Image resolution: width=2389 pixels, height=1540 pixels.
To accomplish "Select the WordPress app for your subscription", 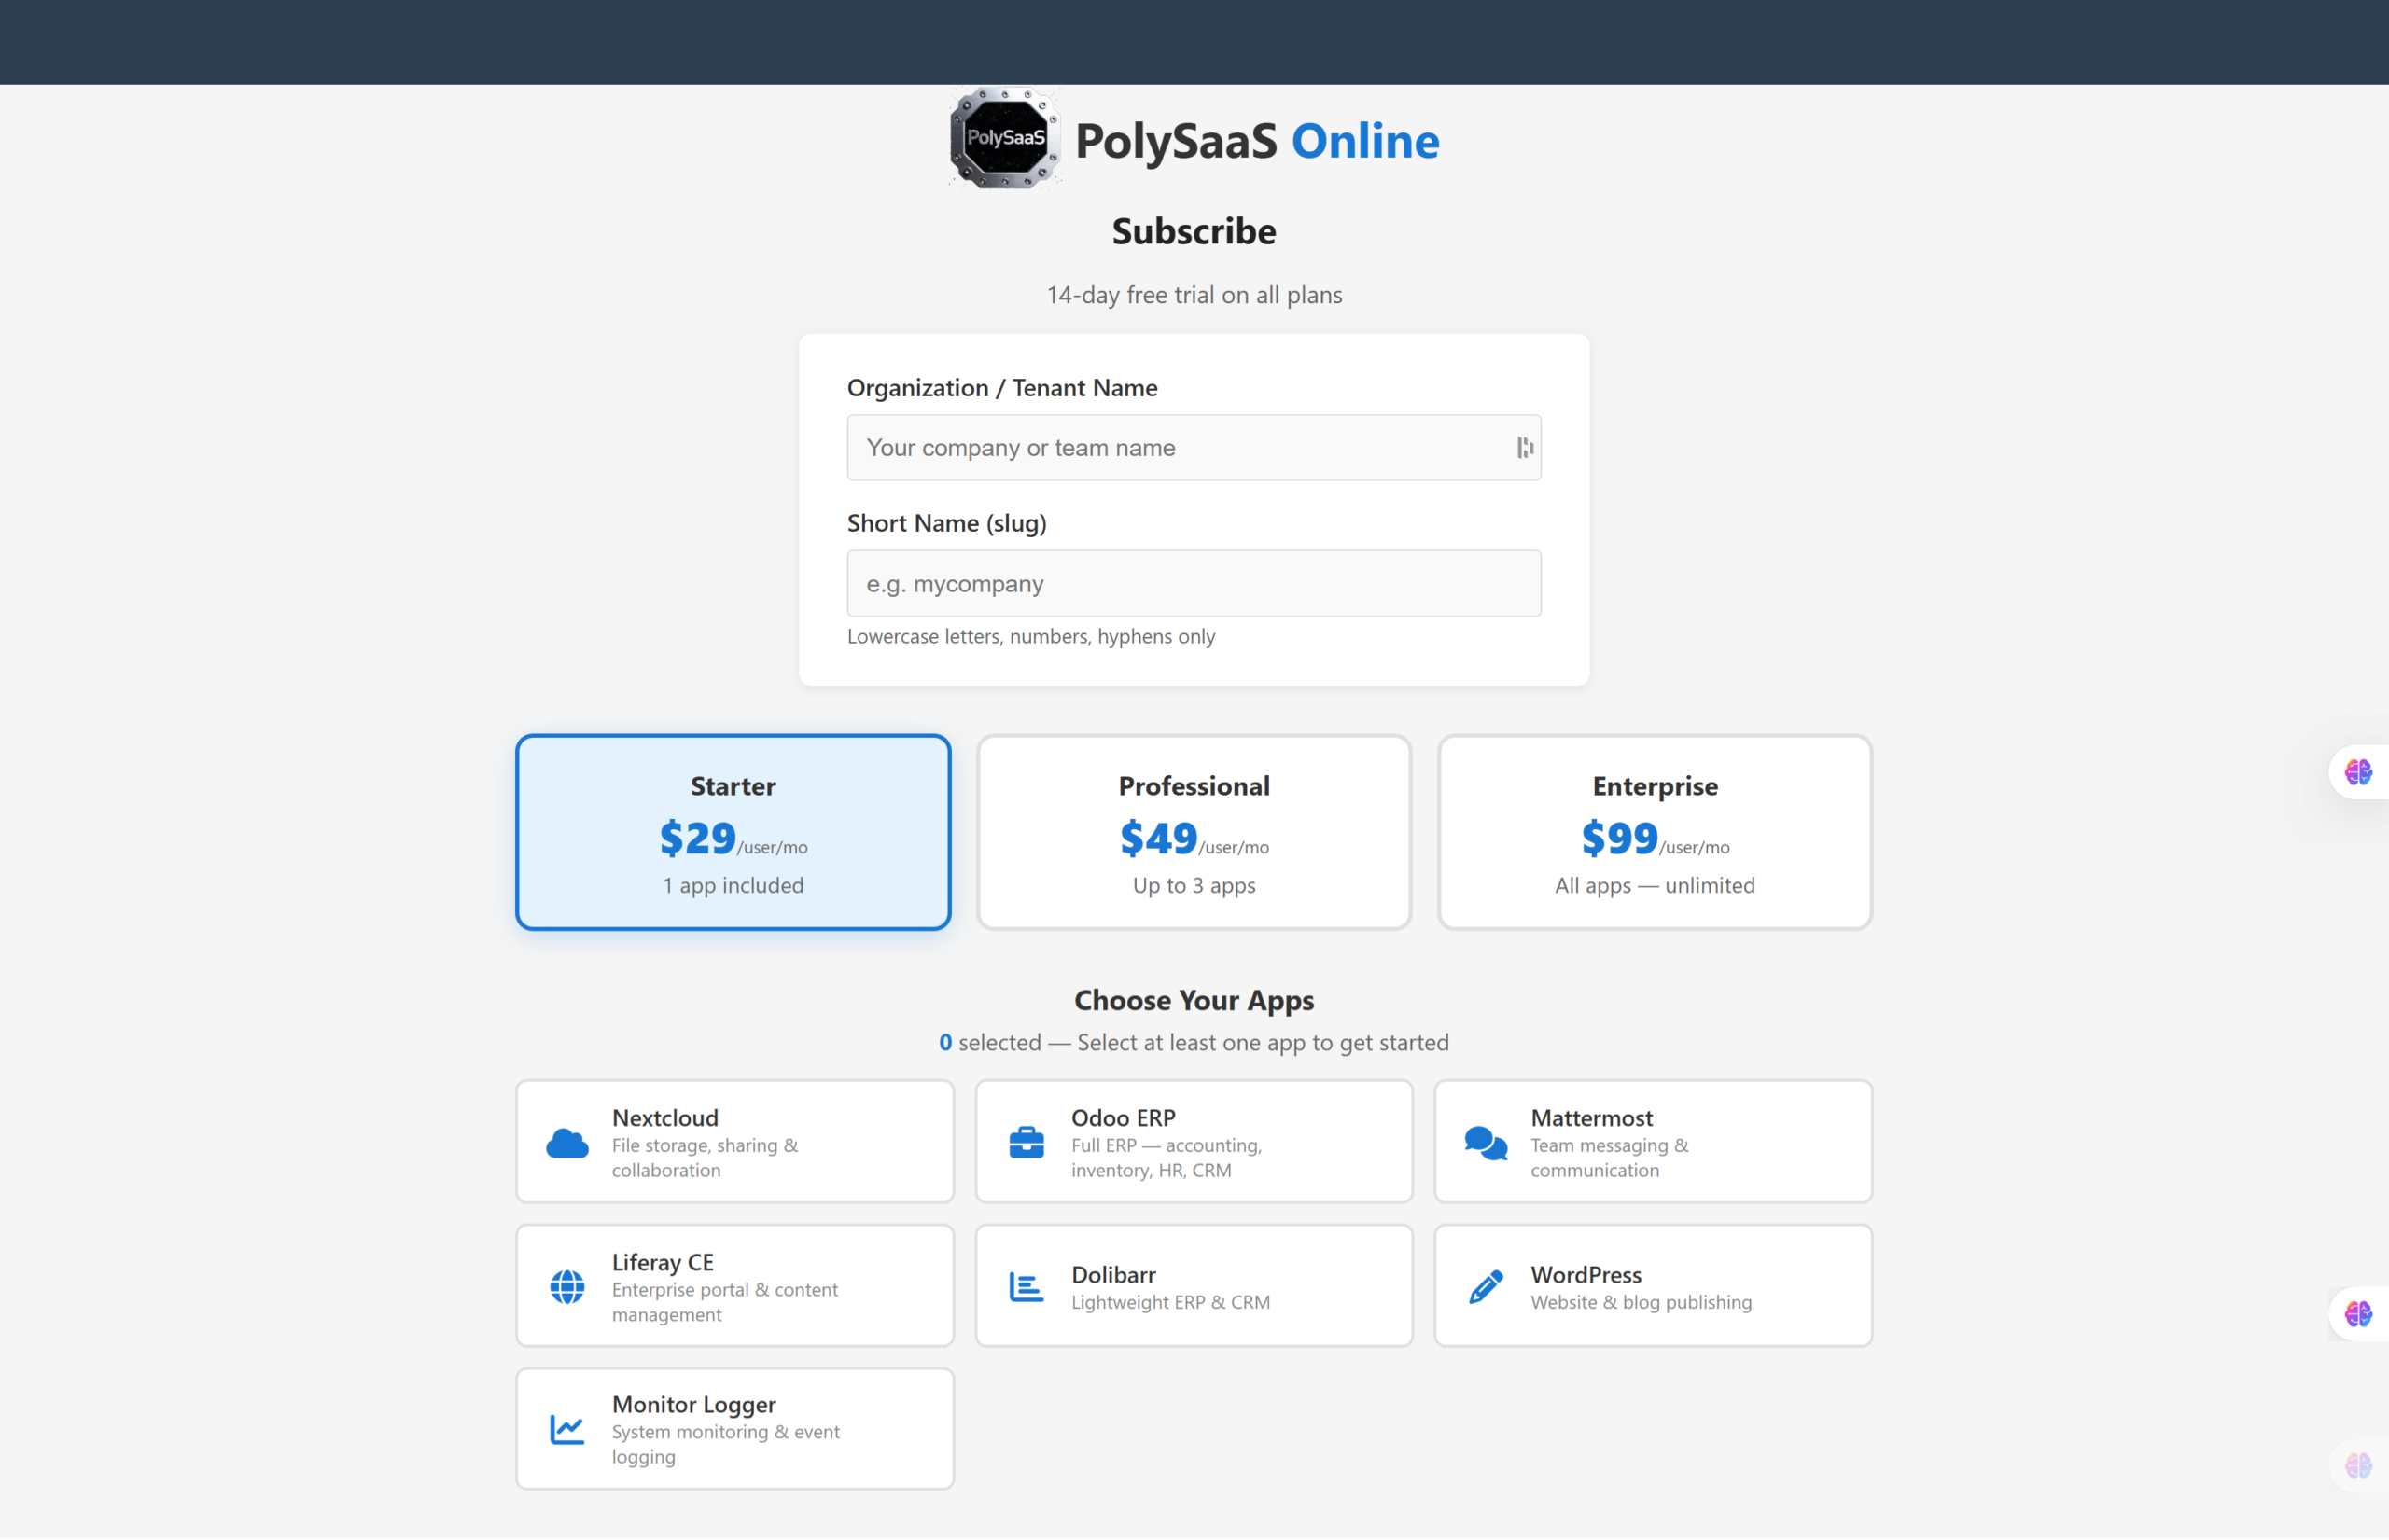I will click(x=1653, y=1286).
